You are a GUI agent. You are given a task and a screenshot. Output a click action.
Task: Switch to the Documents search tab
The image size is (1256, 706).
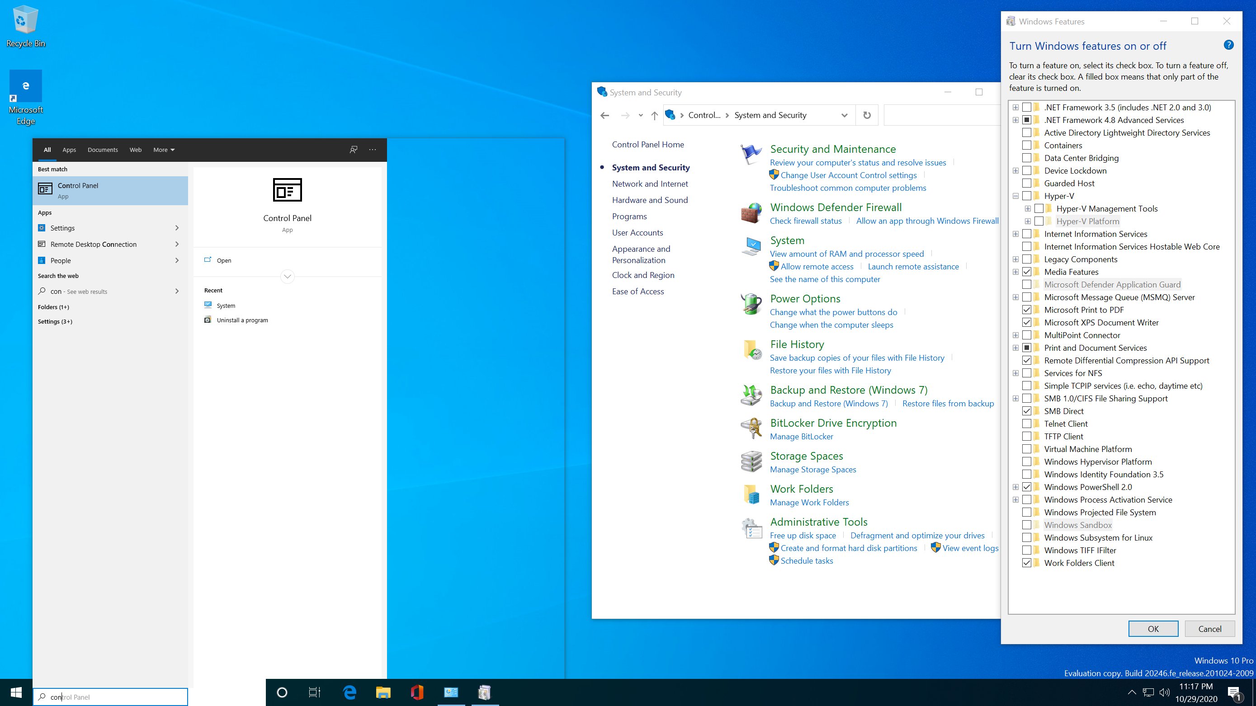click(102, 150)
